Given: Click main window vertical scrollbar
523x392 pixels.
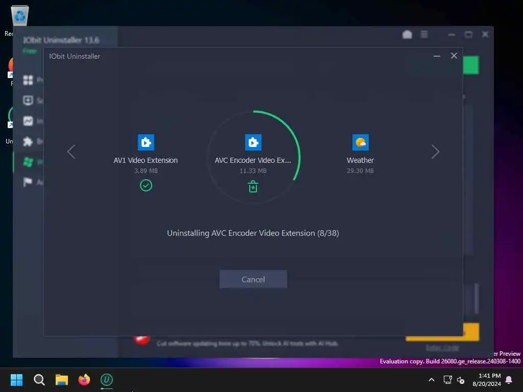Looking at the screenshot, I should 477,299.
